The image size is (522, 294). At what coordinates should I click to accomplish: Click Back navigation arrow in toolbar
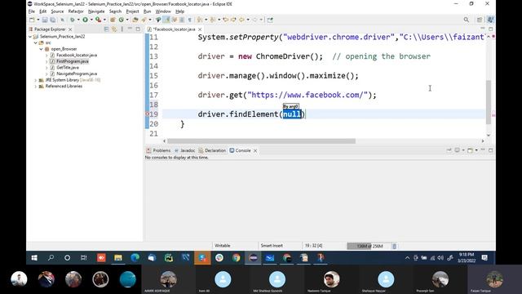tap(241, 20)
